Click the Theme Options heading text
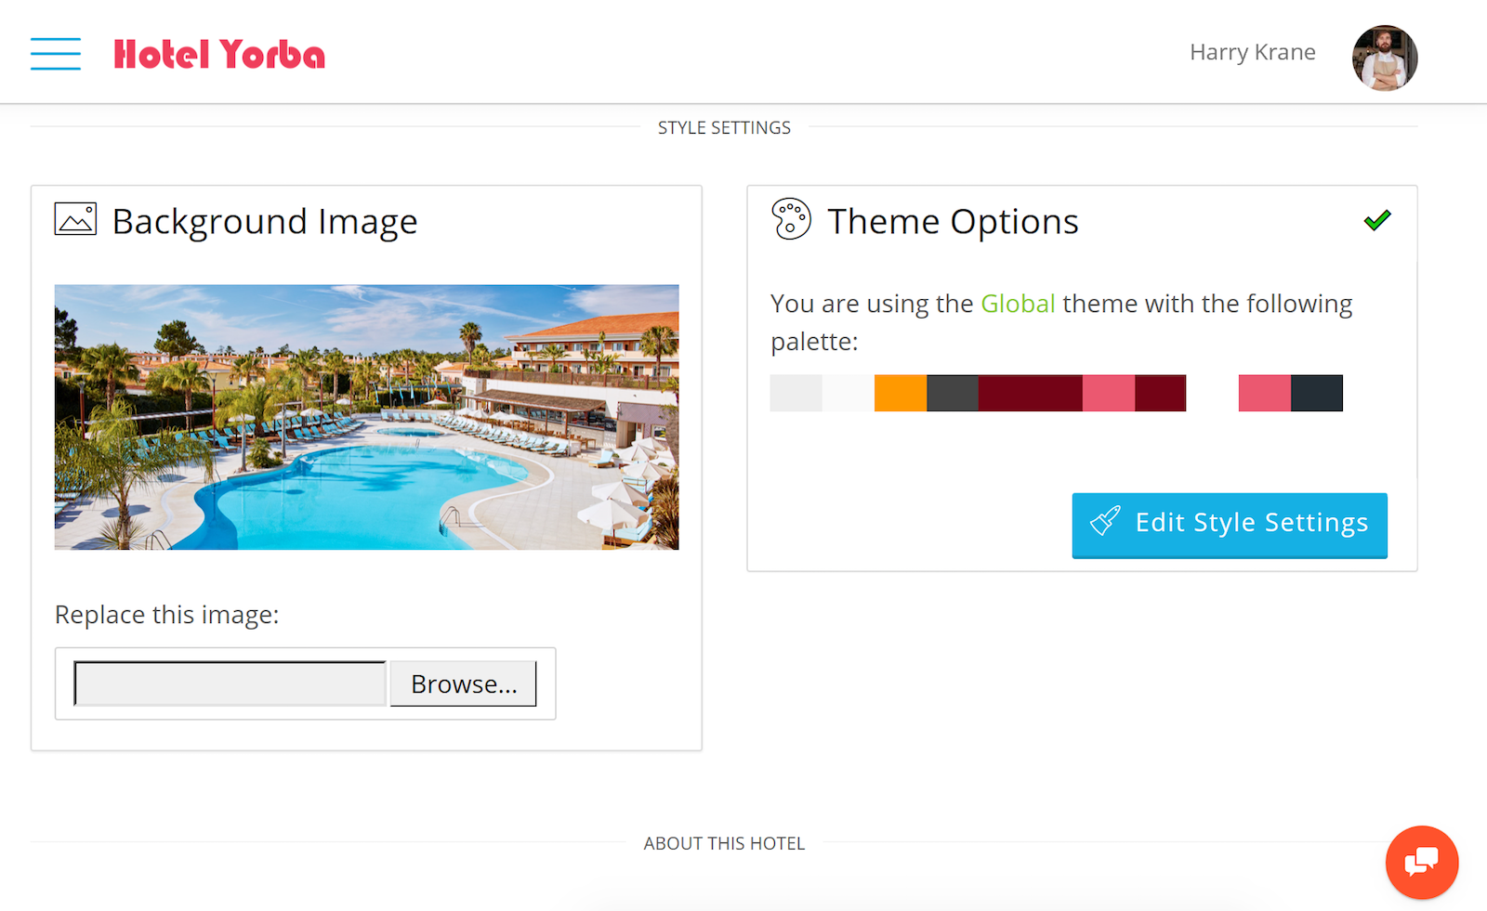Screen dimensions: 1487x911 tap(953, 221)
